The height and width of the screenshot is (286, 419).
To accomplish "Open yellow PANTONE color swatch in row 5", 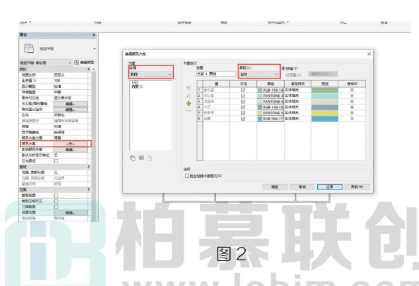I will click(270, 113).
